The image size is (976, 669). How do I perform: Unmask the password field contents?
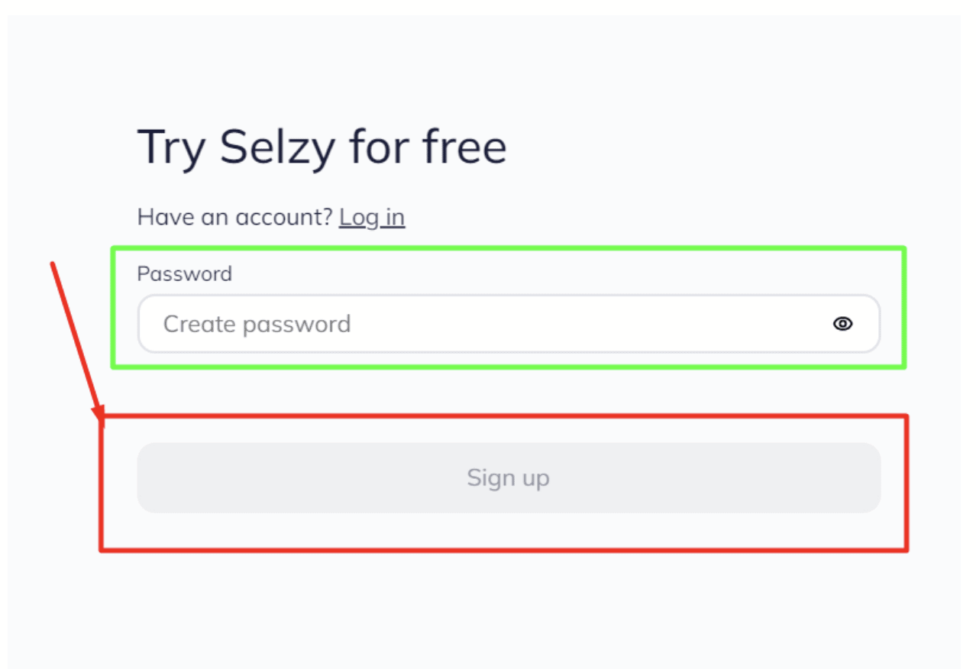tap(842, 324)
